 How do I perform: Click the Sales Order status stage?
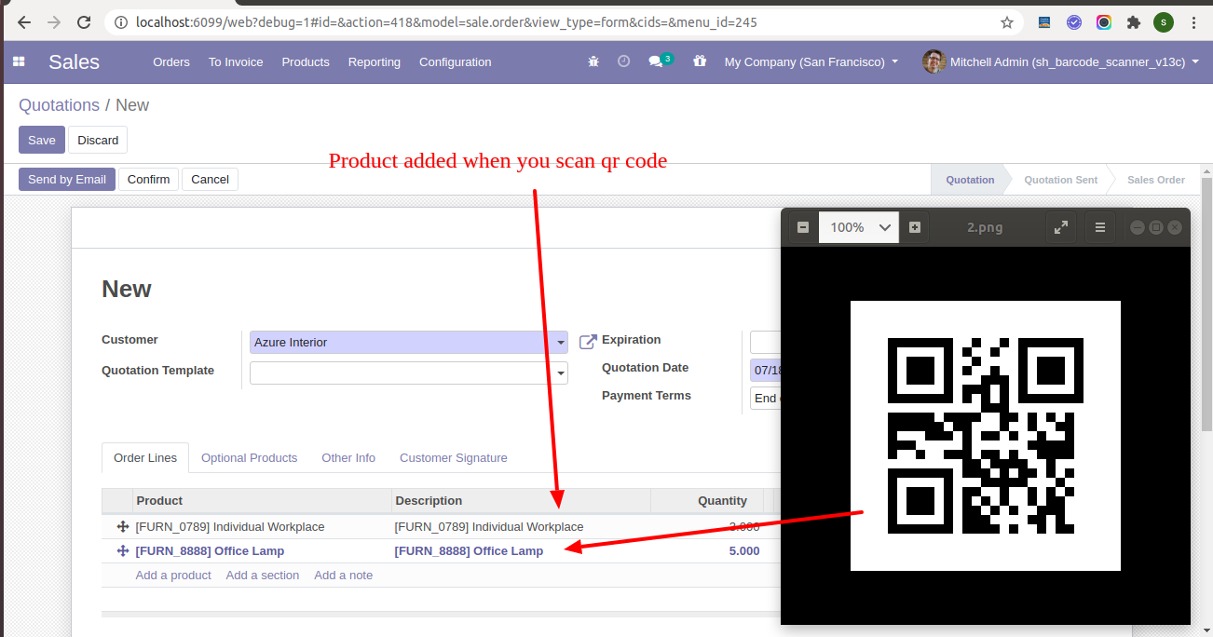(x=1156, y=180)
